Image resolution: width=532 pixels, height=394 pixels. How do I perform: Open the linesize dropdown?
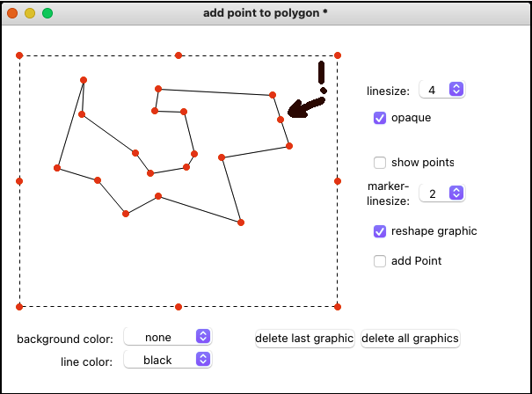[441, 90]
